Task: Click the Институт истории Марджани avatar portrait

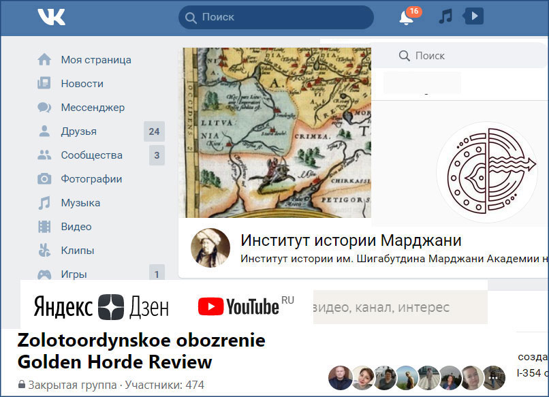Action: pos(210,247)
